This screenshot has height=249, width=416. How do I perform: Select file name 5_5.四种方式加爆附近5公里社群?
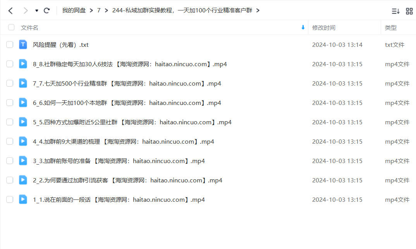[132, 122]
